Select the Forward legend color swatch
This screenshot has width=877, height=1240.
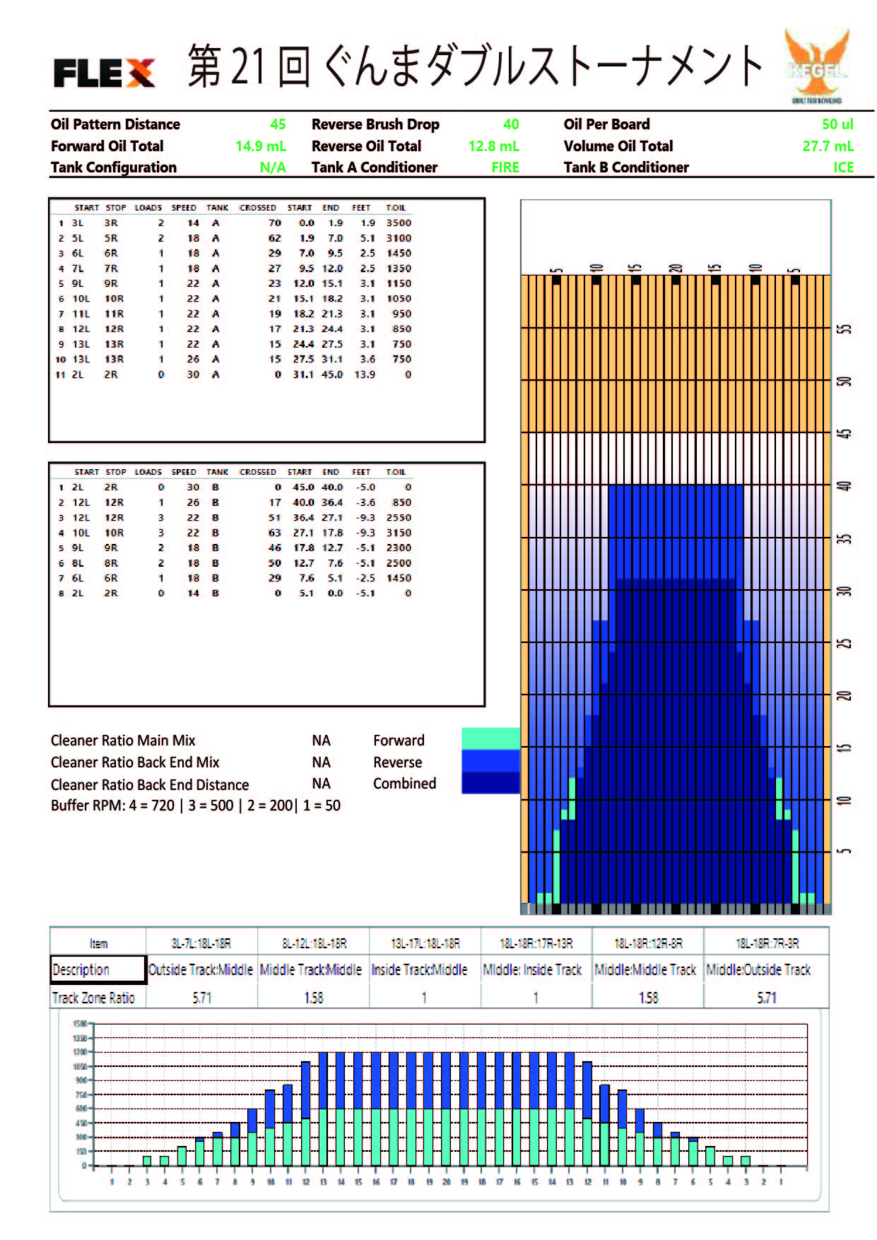[490, 738]
